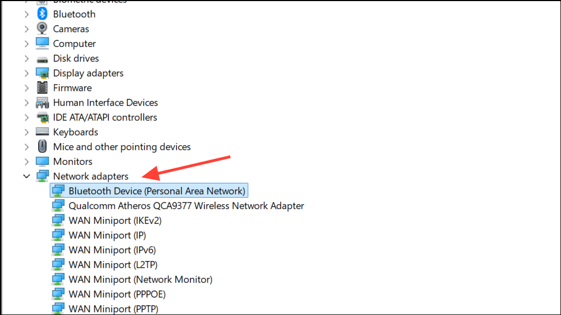Select WAN Miniport (IKEv2) entry
This screenshot has height=315, width=561.
point(115,221)
